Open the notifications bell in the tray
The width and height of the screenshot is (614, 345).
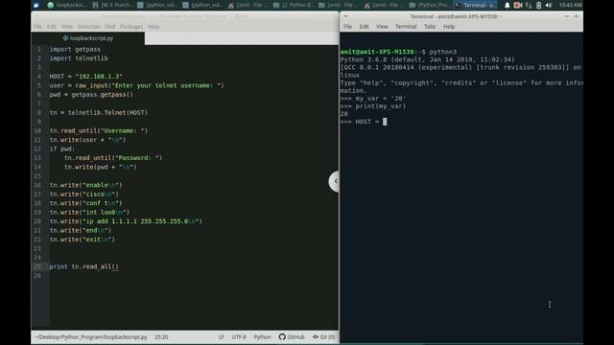point(508,5)
